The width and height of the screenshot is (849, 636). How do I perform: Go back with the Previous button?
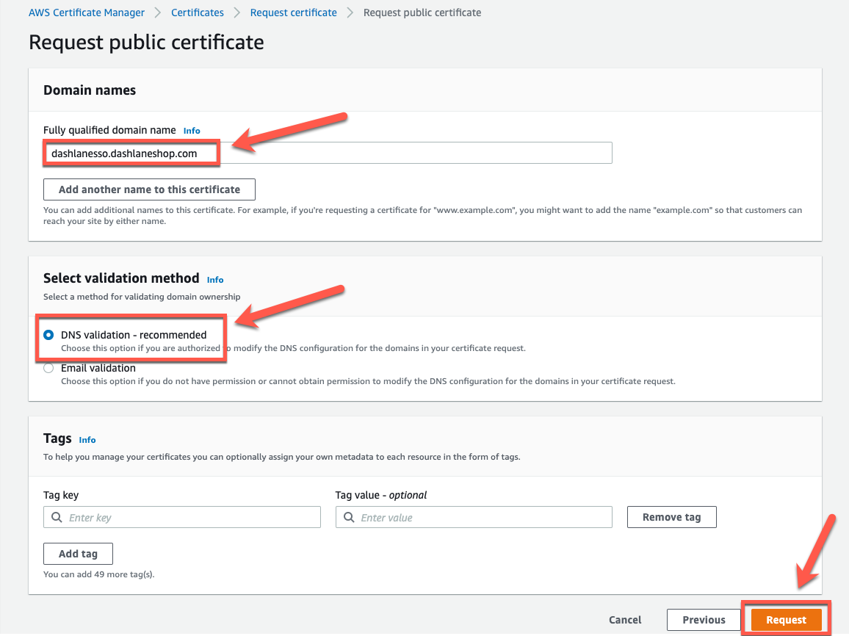tap(704, 620)
